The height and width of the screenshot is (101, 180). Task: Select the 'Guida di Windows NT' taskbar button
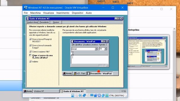click(73, 91)
